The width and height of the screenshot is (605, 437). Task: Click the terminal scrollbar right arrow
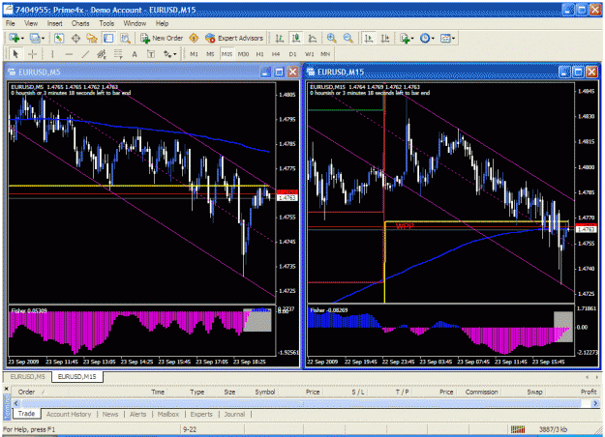click(x=595, y=403)
